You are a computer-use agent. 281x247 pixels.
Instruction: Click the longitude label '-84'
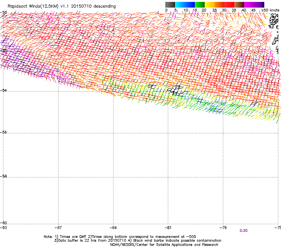(113, 228)
